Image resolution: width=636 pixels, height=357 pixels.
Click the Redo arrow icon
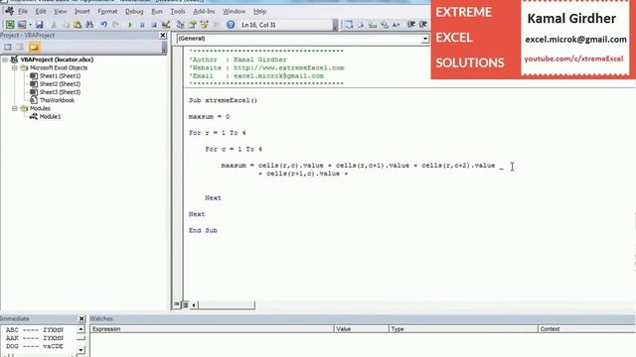115,25
